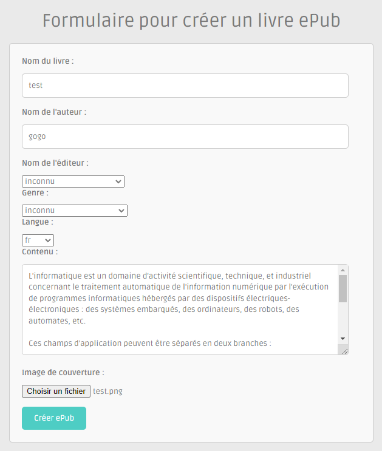This screenshot has width=382, height=451.
Task: Expand the Genre dropdown list
Action: pyautogui.click(x=75, y=211)
